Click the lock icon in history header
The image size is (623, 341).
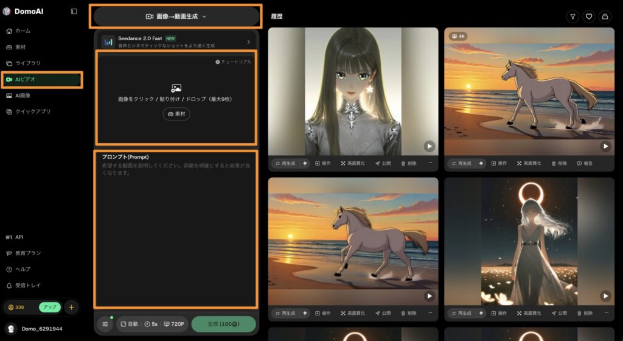[x=605, y=16]
